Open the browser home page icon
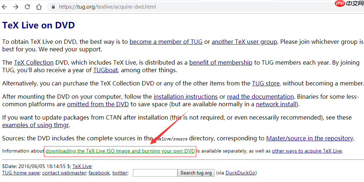The image size is (364, 182). pos(39,7)
